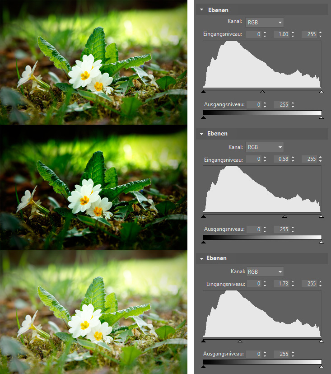Click stepper beside Ausgangsniveau 255 in gamma 1.00 panel

pos(293,105)
